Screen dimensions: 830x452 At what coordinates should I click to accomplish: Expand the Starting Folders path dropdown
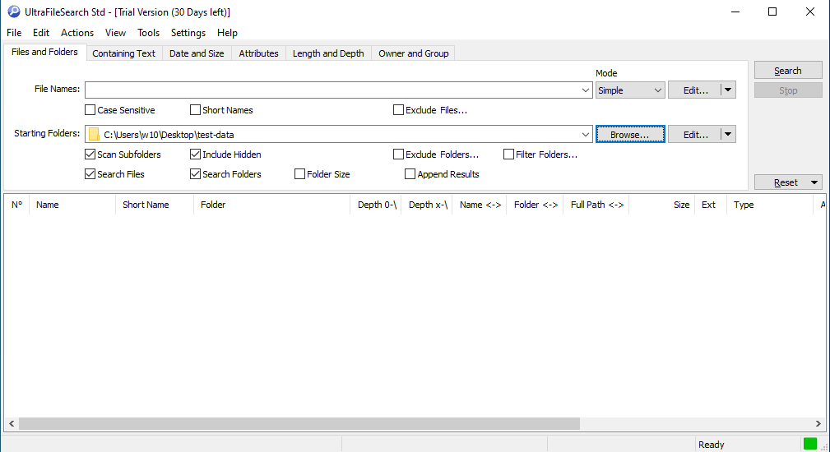(586, 135)
